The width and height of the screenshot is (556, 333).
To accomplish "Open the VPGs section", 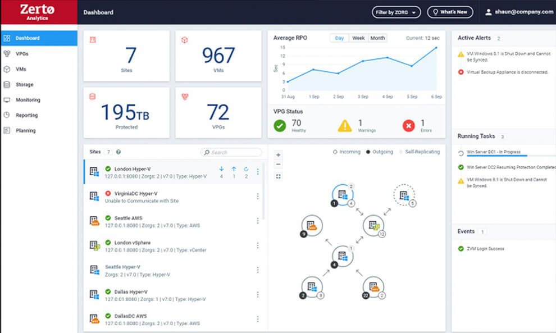I will pyautogui.click(x=22, y=54).
